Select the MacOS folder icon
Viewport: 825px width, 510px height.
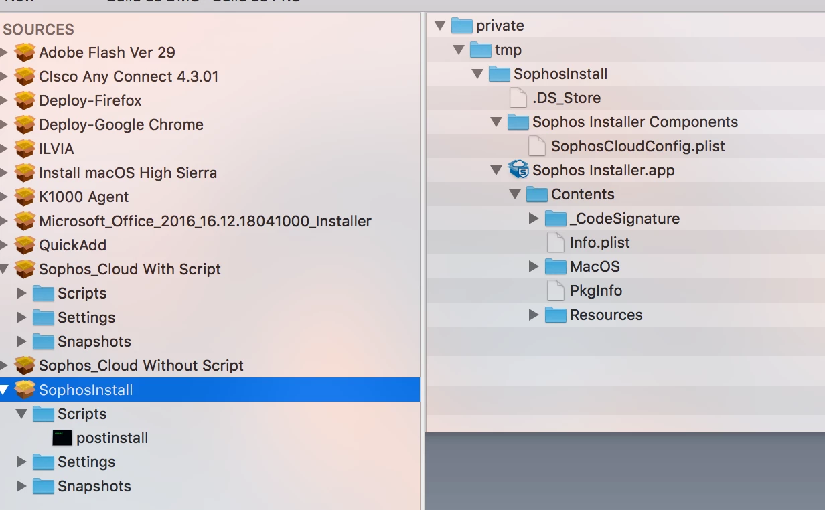[556, 266]
